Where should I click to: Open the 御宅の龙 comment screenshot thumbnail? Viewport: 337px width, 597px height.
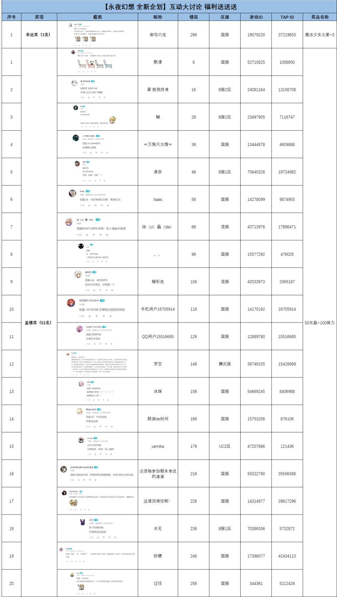(97, 35)
